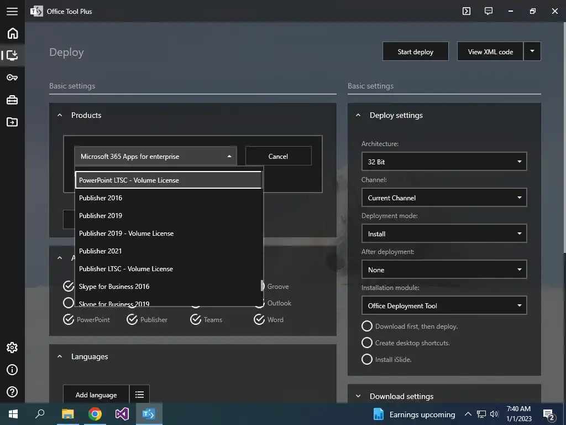Select PowerPoint LTSC - Volume License

[168, 180]
